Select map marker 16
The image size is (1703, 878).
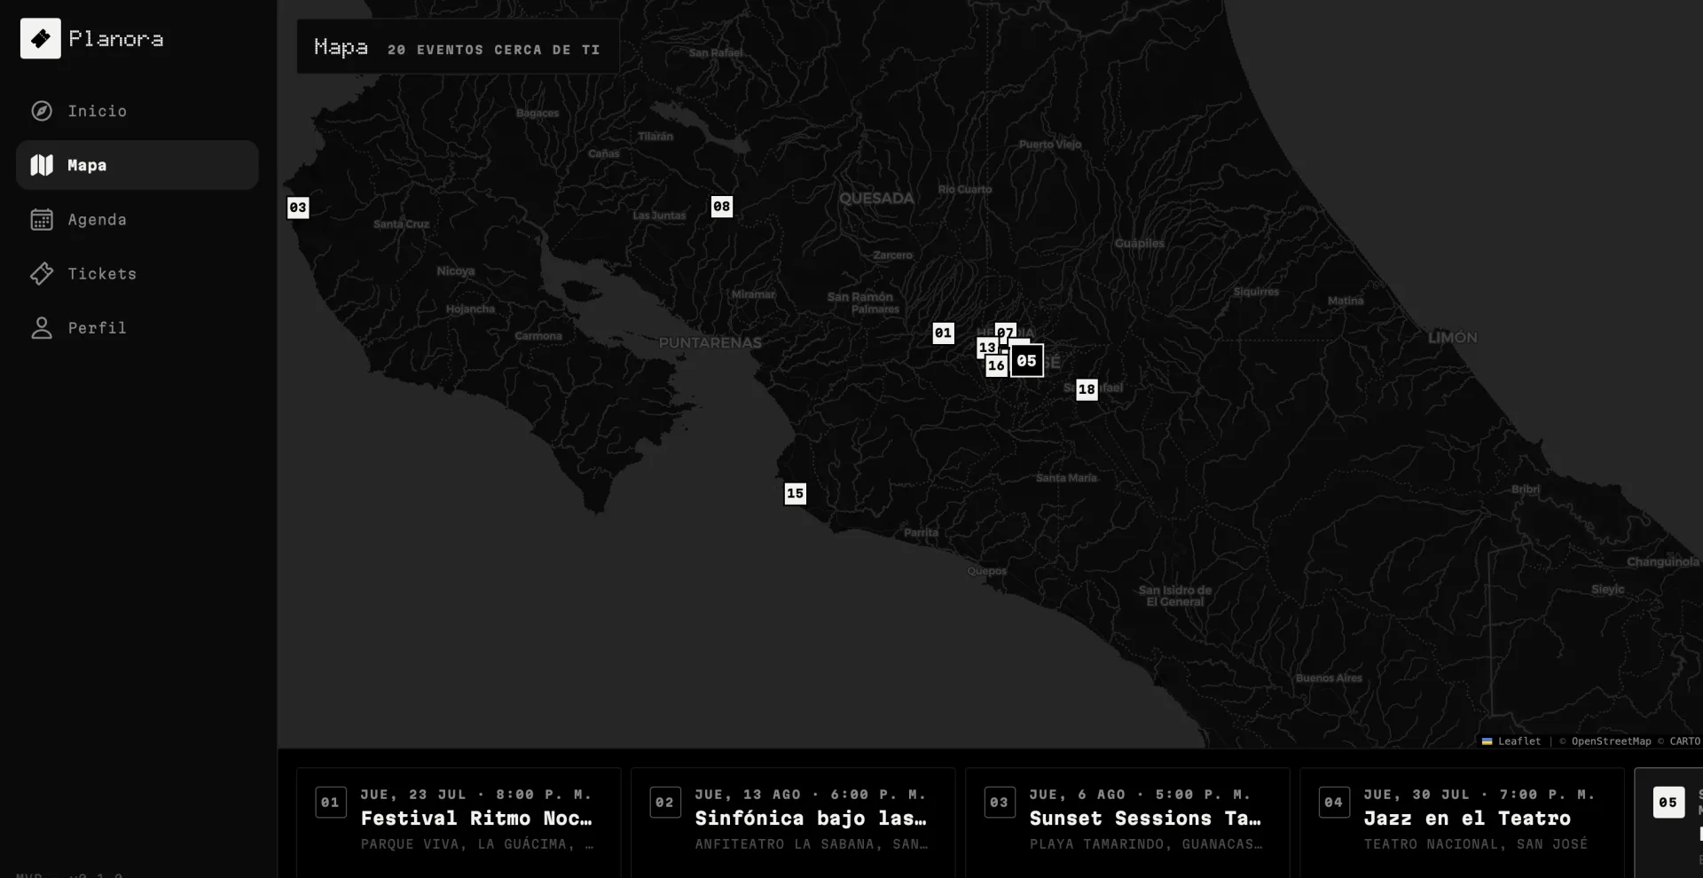tap(996, 366)
